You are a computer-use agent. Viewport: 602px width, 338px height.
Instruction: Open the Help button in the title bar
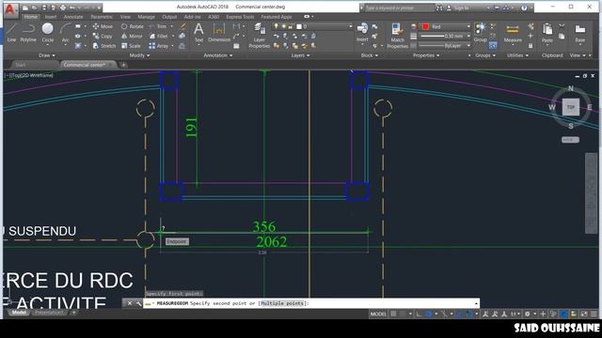pyautogui.click(x=524, y=8)
